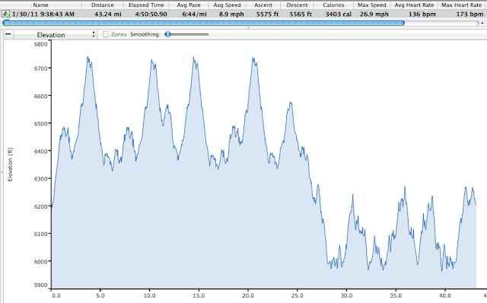Click the 173 bpm max heart rate value
Screen dimensions: 487x303
click(469, 14)
